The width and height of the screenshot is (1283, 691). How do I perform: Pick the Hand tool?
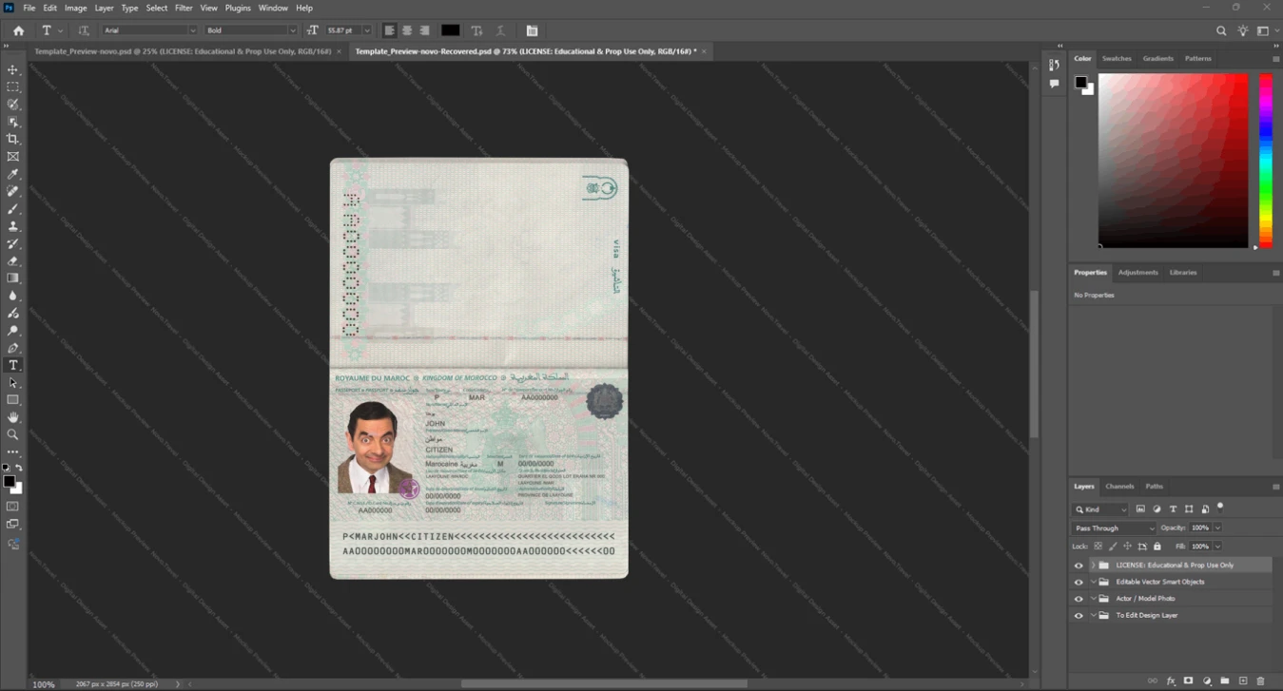(13, 417)
